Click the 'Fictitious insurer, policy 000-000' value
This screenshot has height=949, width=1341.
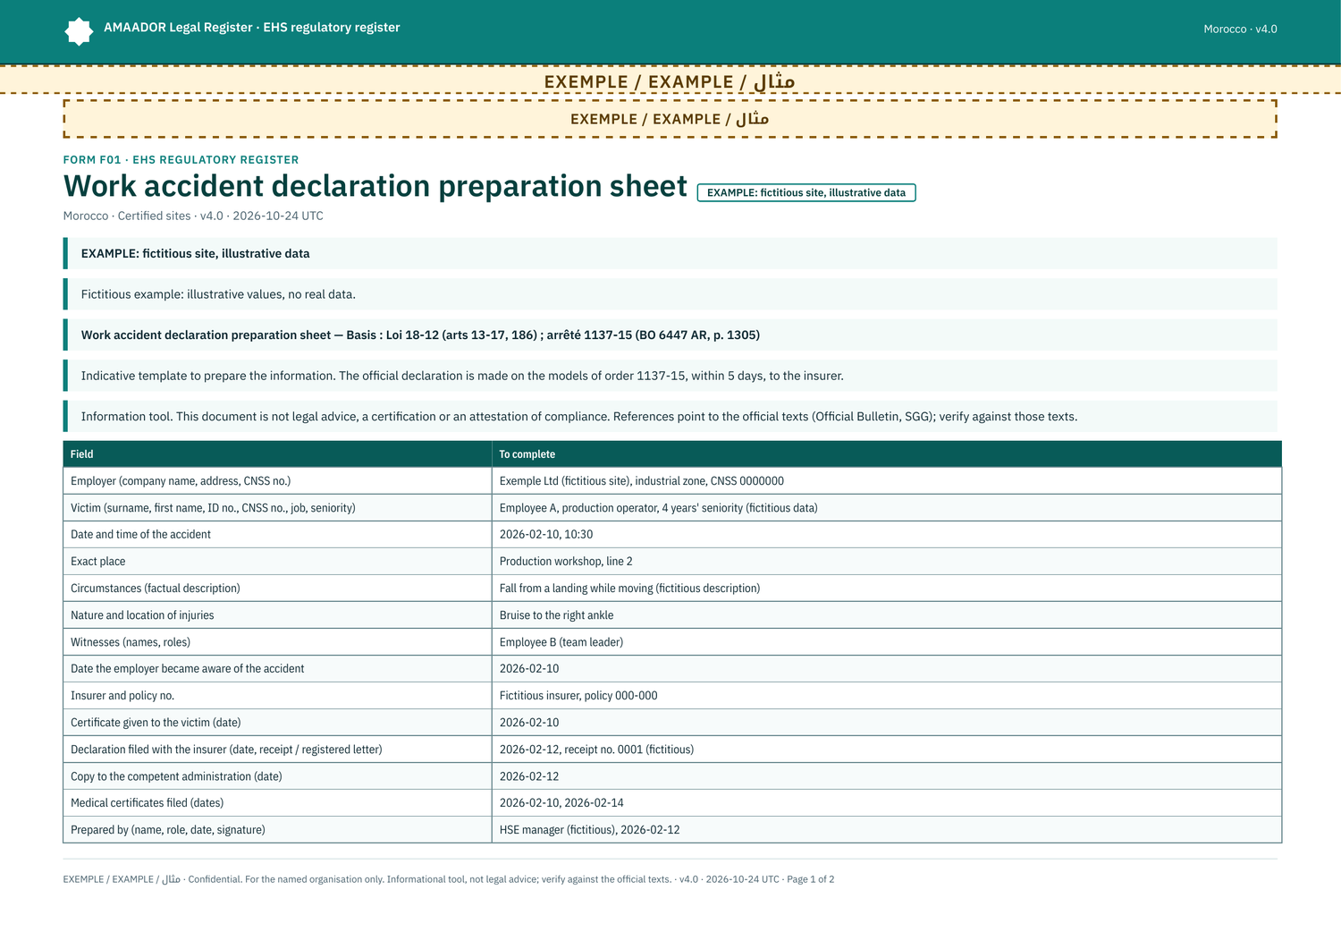(x=887, y=696)
